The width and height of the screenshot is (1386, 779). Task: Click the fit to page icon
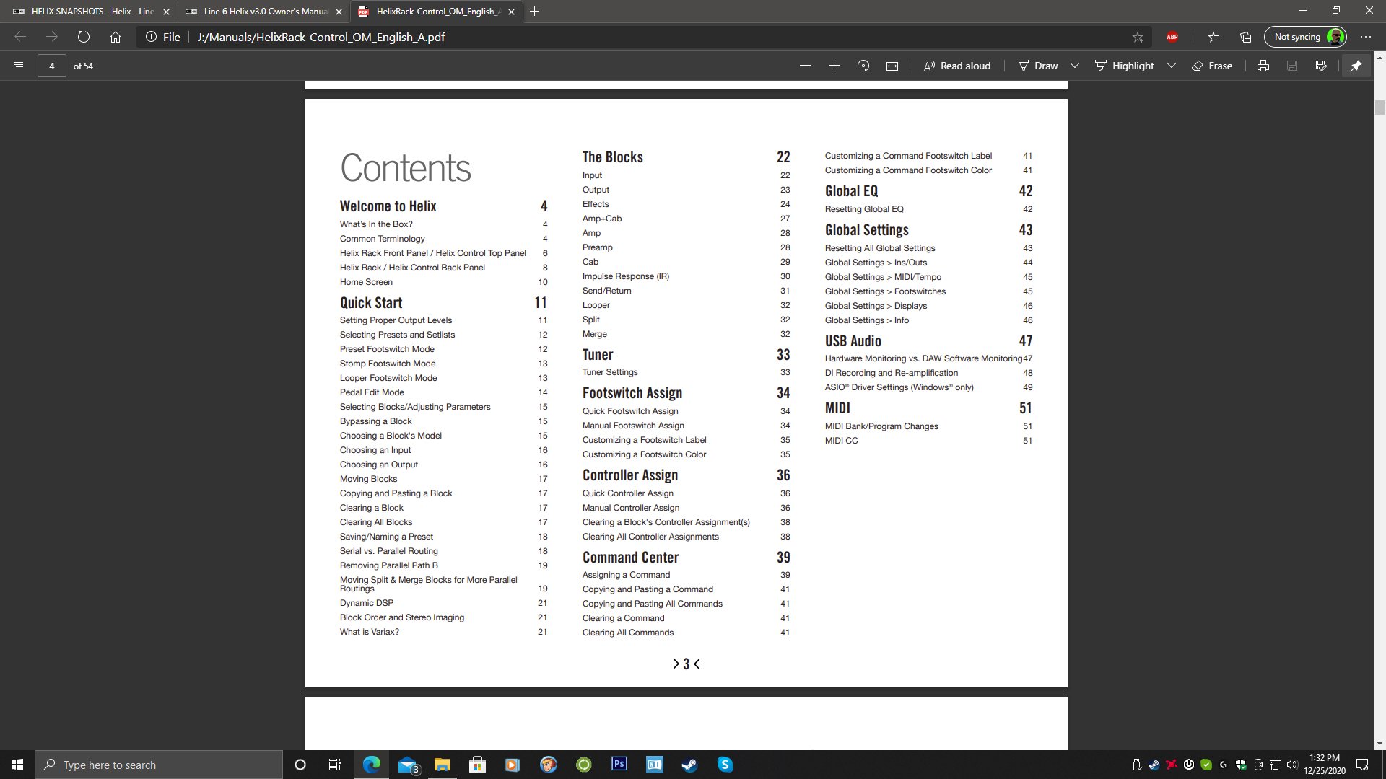point(892,66)
